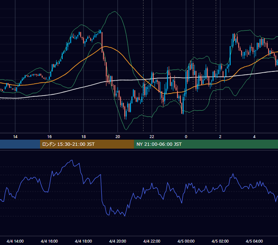Screen dimensions: 278x245
Task: Click the 14 hour label on price chart axis
Action: (15, 137)
